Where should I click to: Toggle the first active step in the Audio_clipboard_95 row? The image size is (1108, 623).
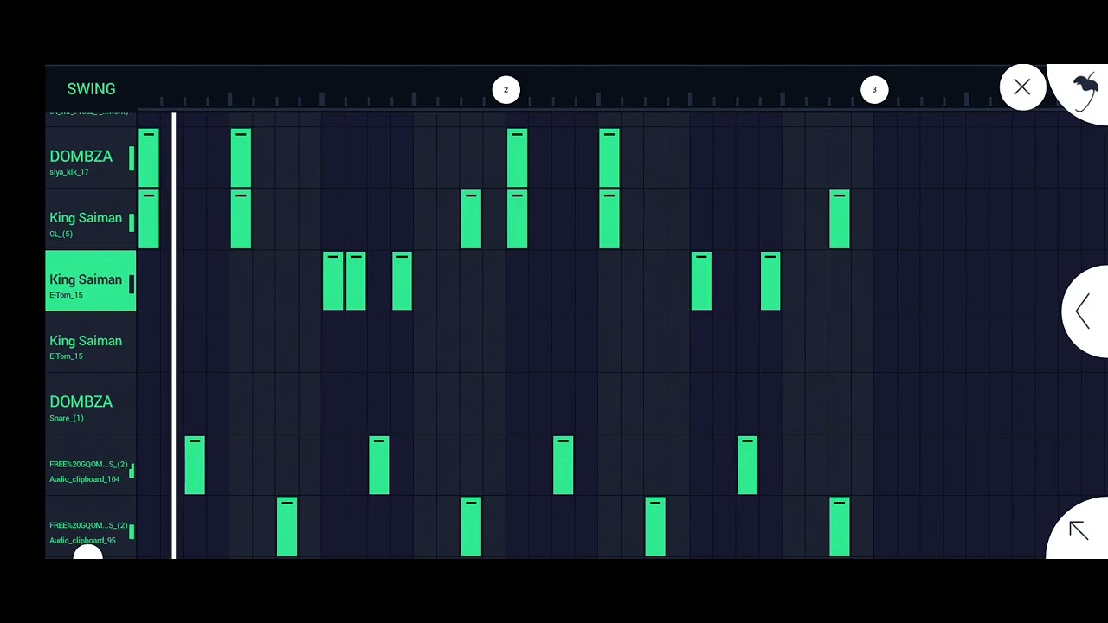pyautogui.click(x=287, y=527)
